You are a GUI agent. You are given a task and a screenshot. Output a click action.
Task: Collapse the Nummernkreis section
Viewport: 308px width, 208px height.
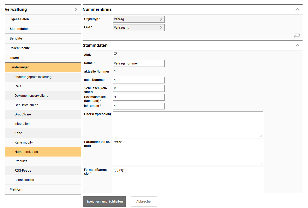(x=297, y=9)
